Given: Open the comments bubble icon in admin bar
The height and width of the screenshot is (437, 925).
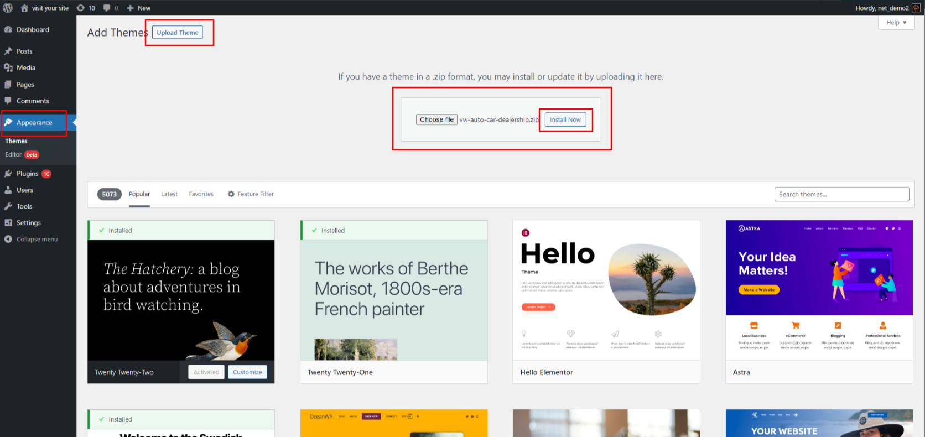Looking at the screenshot, I should click(107, 8).
